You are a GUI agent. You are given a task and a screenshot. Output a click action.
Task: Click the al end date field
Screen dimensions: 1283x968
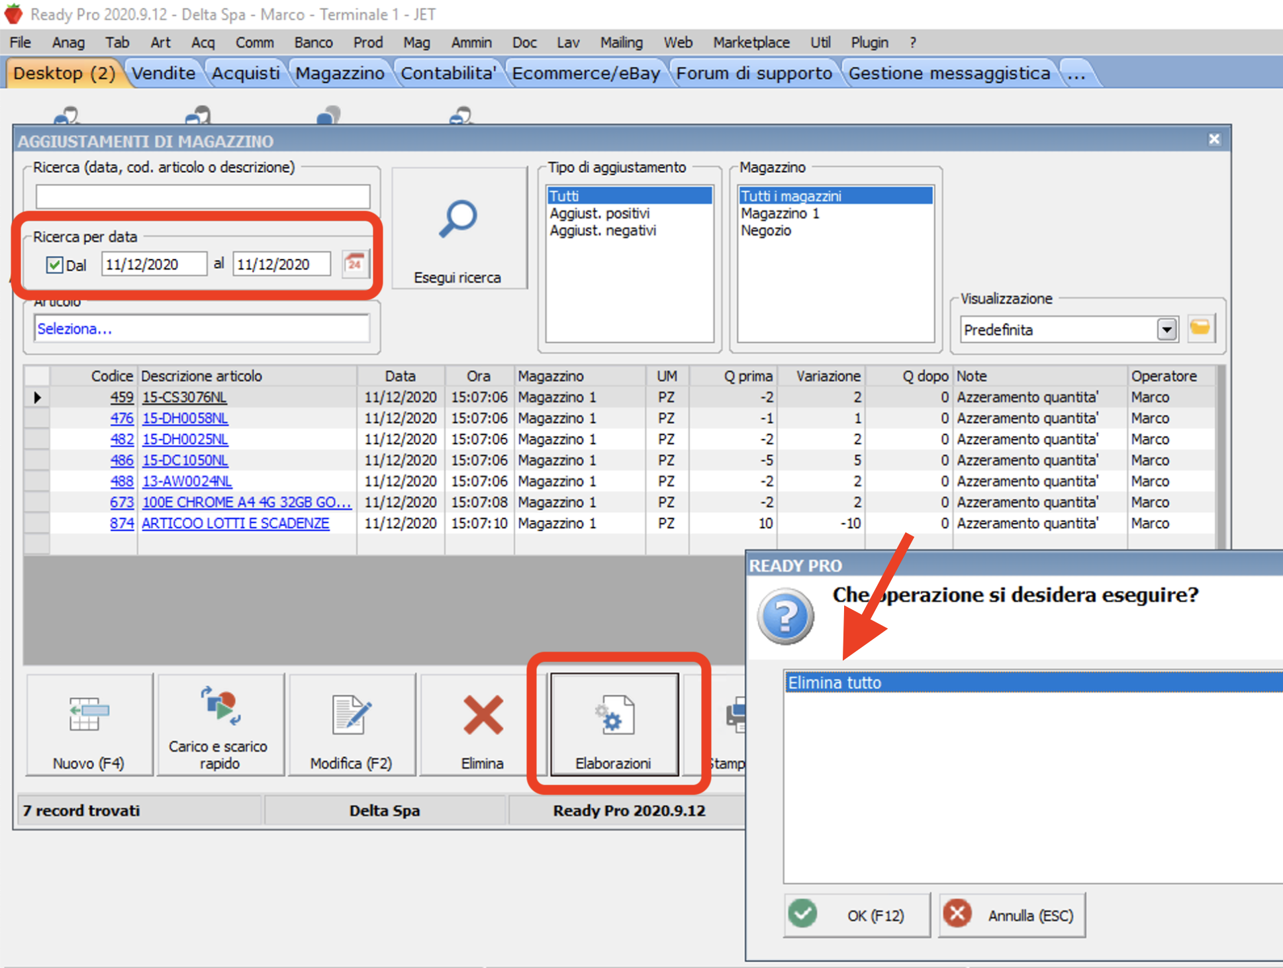(x=281, y=264)
